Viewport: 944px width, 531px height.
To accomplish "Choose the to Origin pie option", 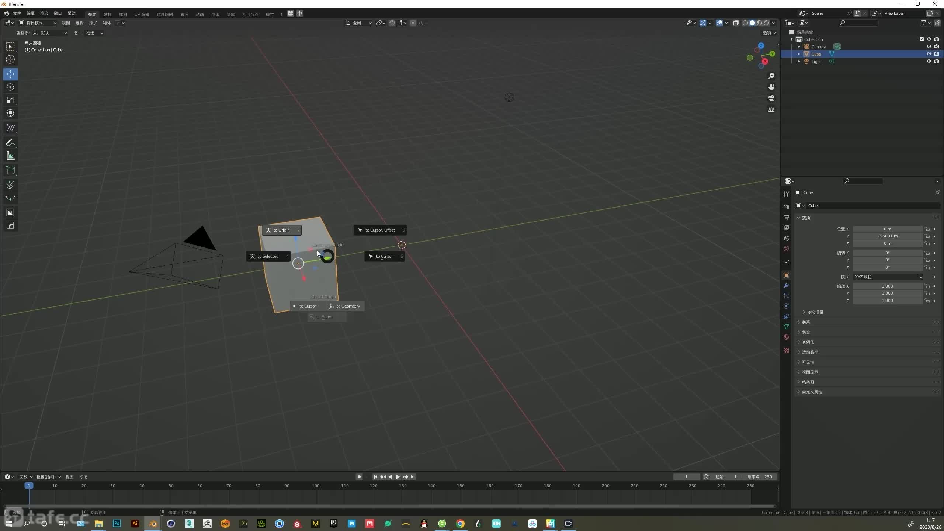I will click(282, 230).
